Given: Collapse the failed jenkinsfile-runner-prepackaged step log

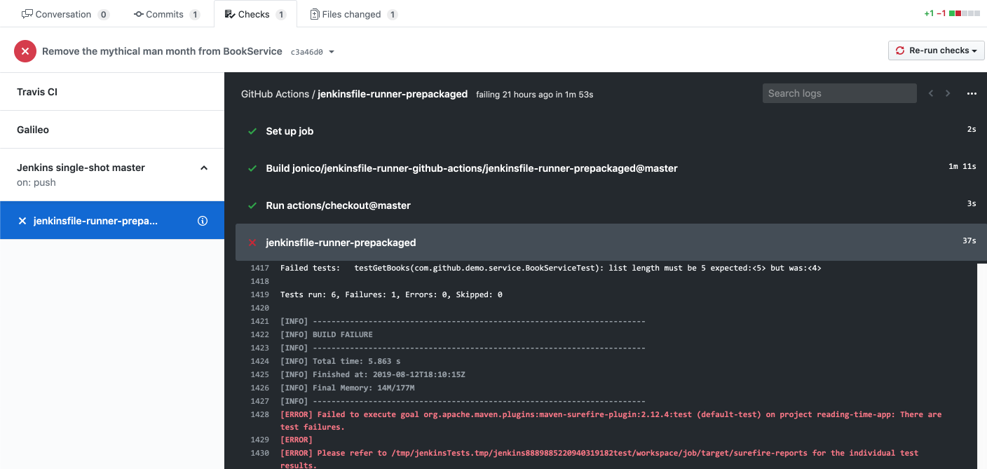Looking at the screenshot, I should coord(341,243).
